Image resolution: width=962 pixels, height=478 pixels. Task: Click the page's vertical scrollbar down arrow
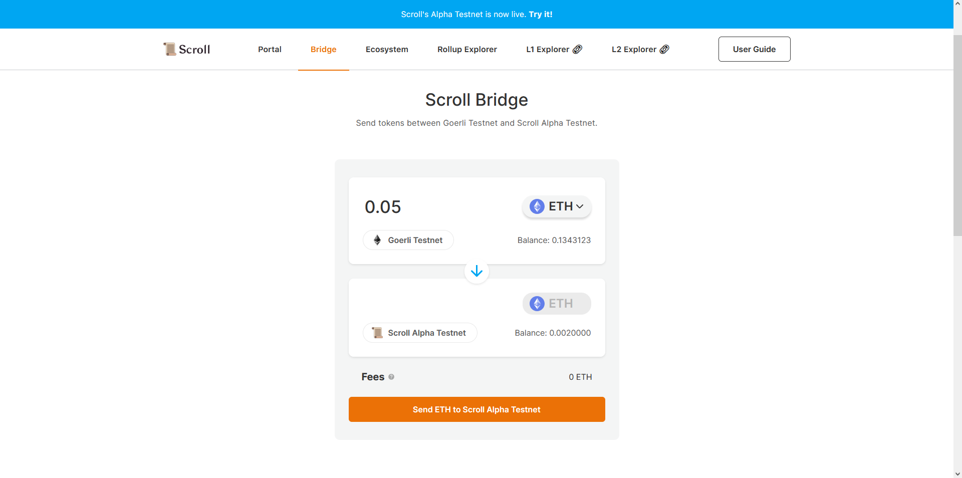pos(957,473)
